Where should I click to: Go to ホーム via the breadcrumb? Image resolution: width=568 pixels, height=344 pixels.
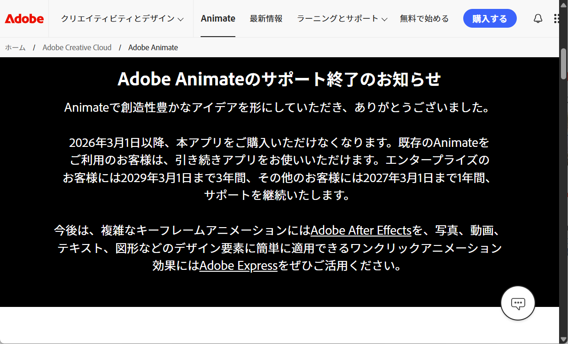[15, 47]
